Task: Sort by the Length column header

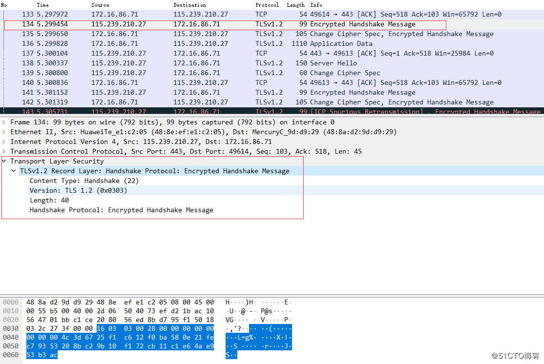Action: pos(295,5)
